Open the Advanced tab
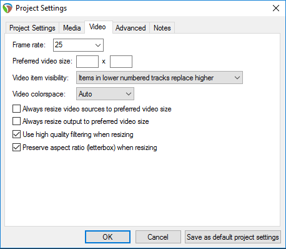This screenshot has height=249, width=286. (131, 28)
